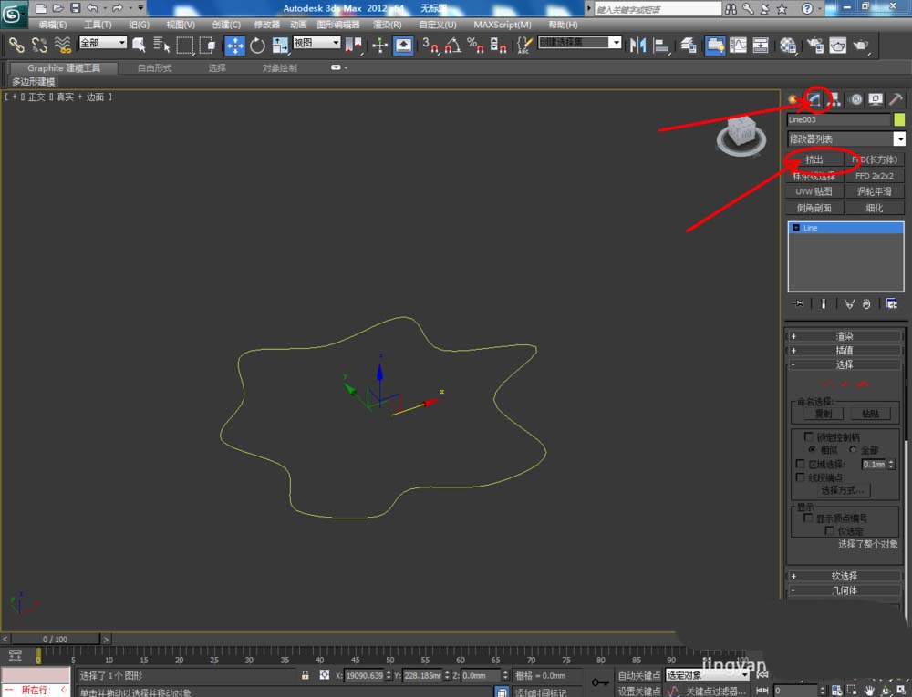Click the object color swatch beside Line003
The height and width of the screenshot is (697, 912).
[899, 119]
